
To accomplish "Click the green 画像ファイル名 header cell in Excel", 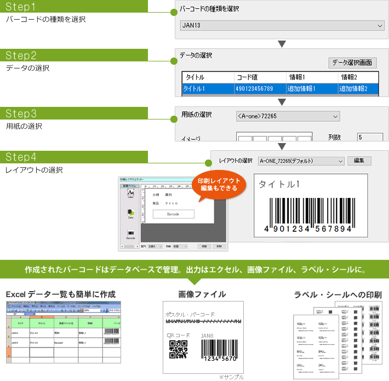I will click(66, 323).
